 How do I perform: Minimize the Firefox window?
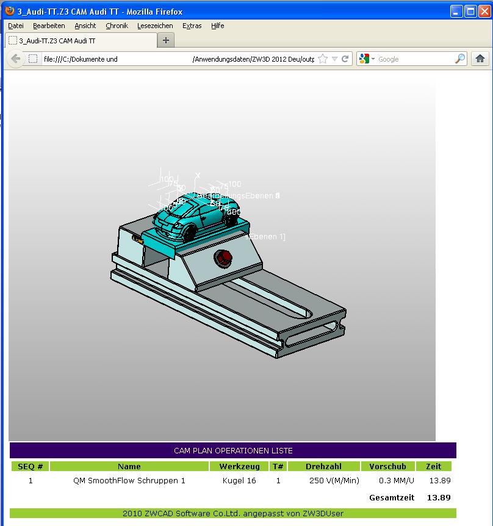pos(456,12)
